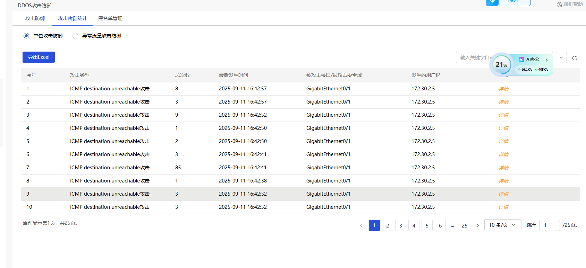Open the 黑名单管理 tab
586x268 pixels.
[110, 18]
